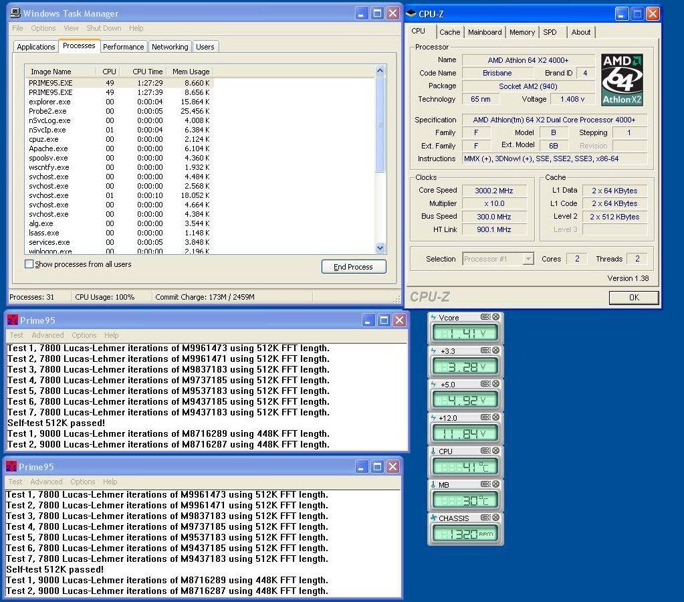The width and height of the screenshot is (684, 602).
Task: Click the CPU-Z title bar icon
Action: 411,14
